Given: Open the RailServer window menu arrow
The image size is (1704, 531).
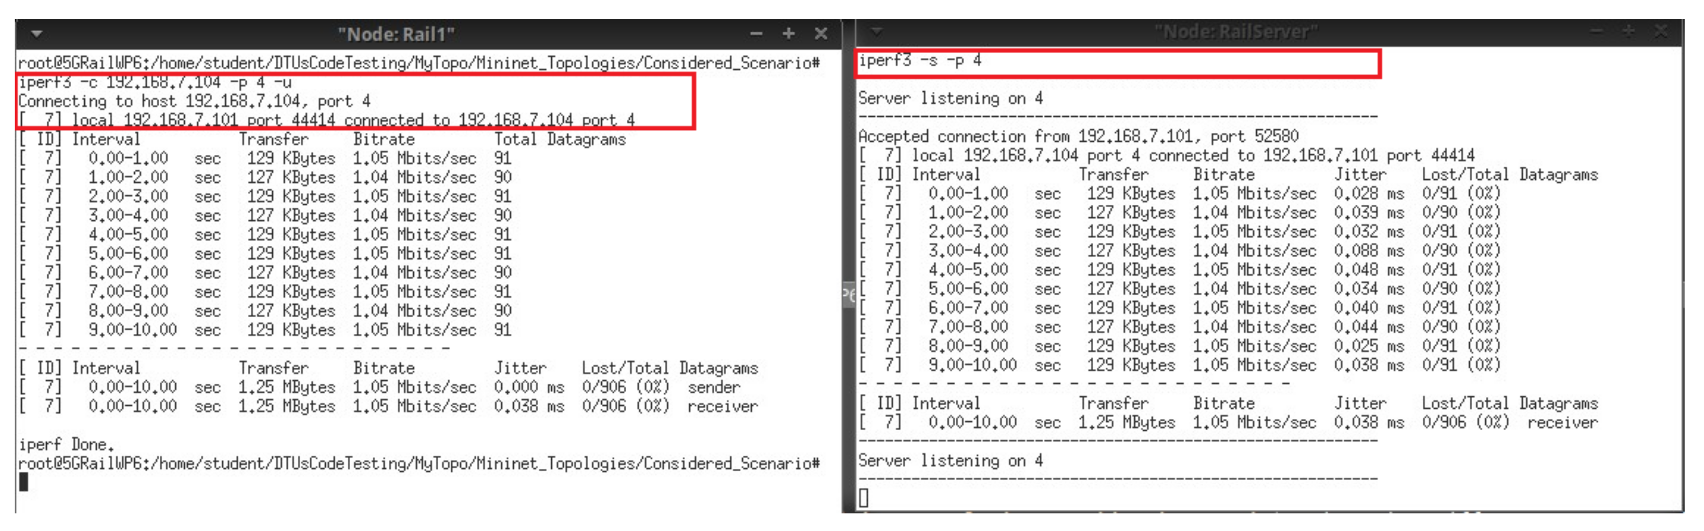Looking at the screenshot, I should tap(877, 31).
